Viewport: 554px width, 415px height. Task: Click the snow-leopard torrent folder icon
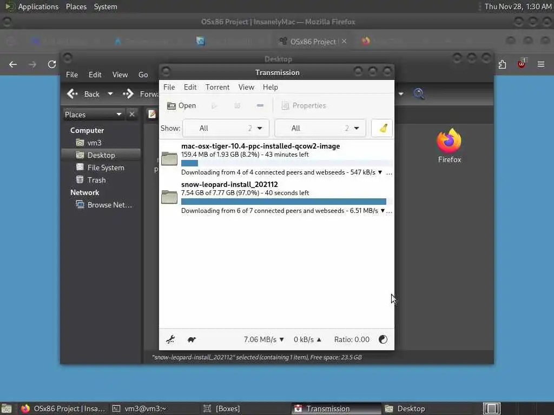(169, 197)
